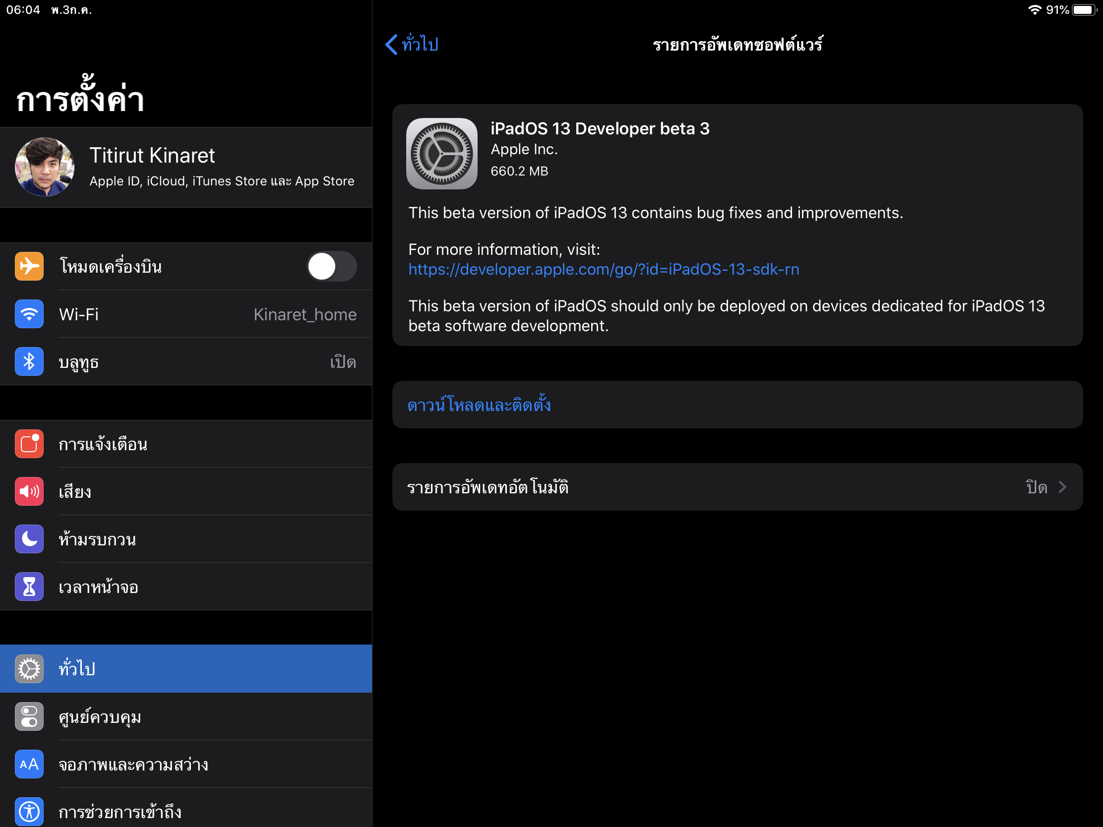Click the red Notifications icon
Viewport: 1103px width, 827px height.
click(x=29, y=444)
